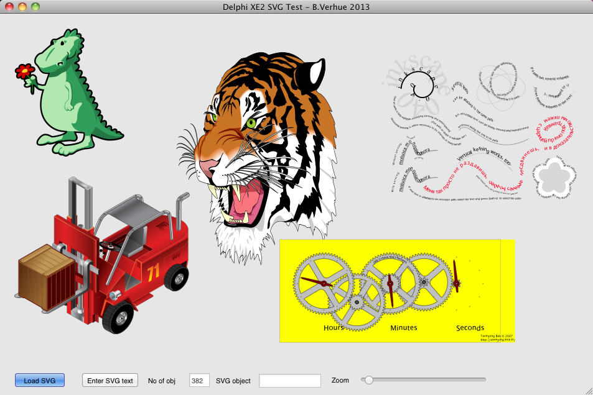Click the number 71 on the forklift

tap(153, 271)
